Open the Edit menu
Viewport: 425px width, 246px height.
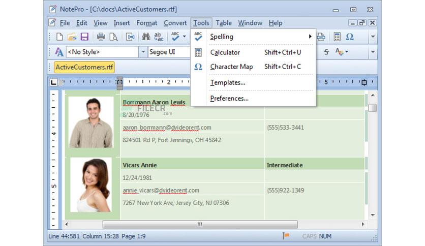tap(81, 23)
